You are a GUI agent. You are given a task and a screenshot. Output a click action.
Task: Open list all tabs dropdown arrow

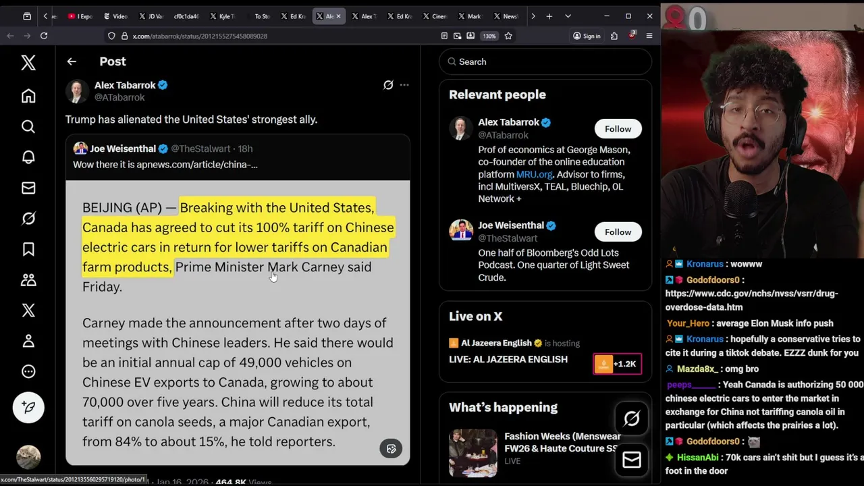coord(568,16)
